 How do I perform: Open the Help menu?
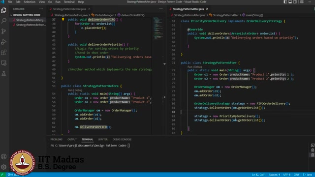[x=81, y=2]
